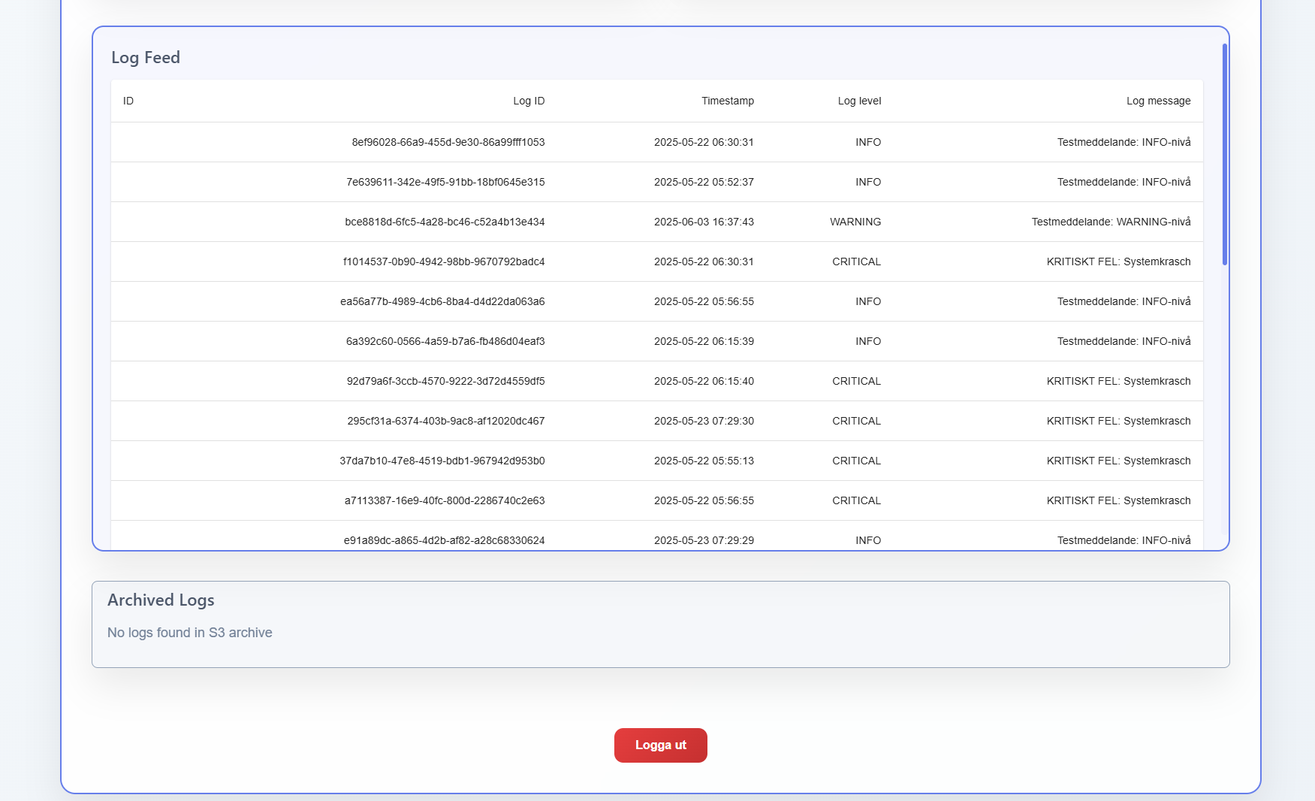Click the red Logga ut button
The width and height of the screenshot is (1315, 801).
tap(660, 745)
